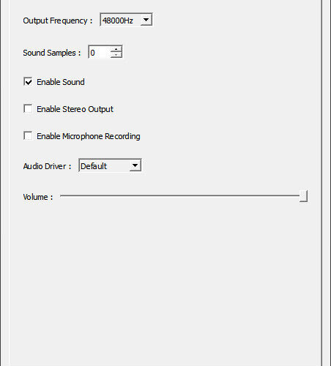This screenshot has width=331, height=366.
Task: Click the left end of the Volume track
Action: point(62,195)
